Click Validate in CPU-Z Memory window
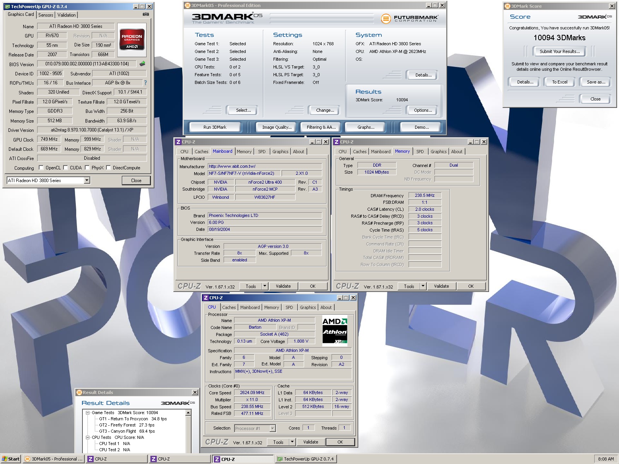 coord(441,286)
